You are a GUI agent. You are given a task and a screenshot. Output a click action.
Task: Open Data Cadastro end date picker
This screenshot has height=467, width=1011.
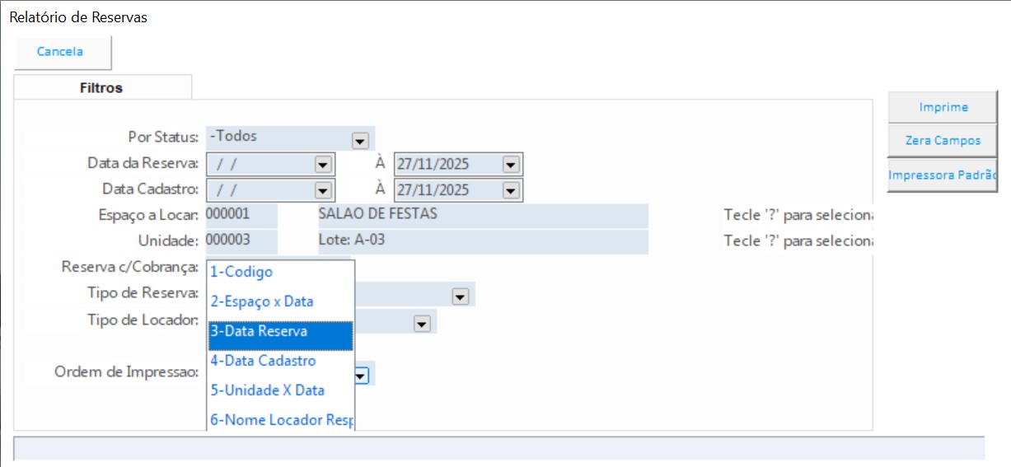pyautogui.click(x=510, y=190)
